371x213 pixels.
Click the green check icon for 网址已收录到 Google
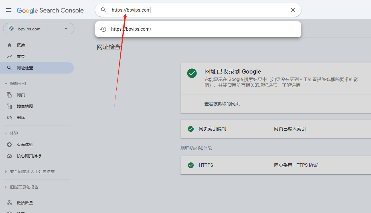(x=192, y=73)
